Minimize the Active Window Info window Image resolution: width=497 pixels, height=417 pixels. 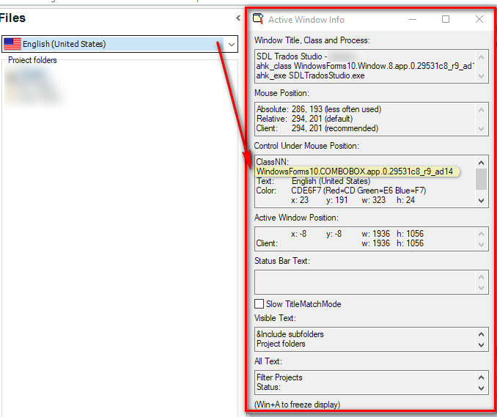click(413, 20)
